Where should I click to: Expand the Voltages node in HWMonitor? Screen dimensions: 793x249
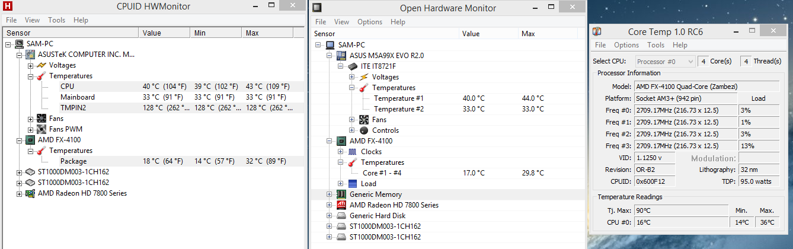31,65
